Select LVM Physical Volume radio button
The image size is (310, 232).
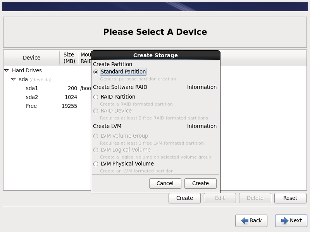(x=96, y=164)
